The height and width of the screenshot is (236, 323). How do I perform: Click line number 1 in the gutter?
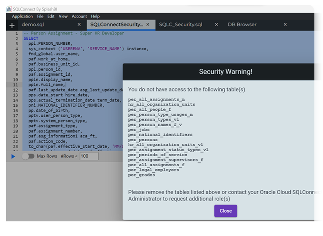pyautogui.click(x=17, y=33)
